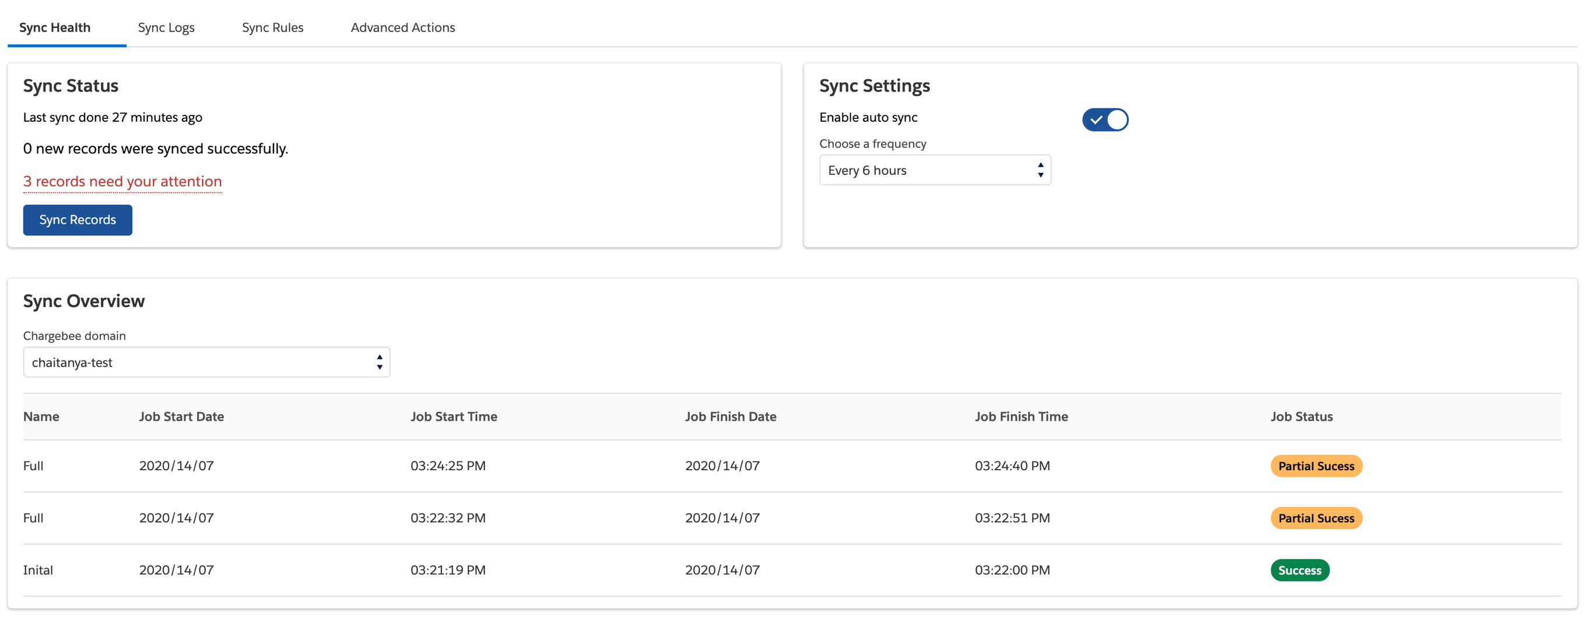Go to the Sync Rules tab
Viewport: 1586px width, 617px height.
click(x=272, y=28)
